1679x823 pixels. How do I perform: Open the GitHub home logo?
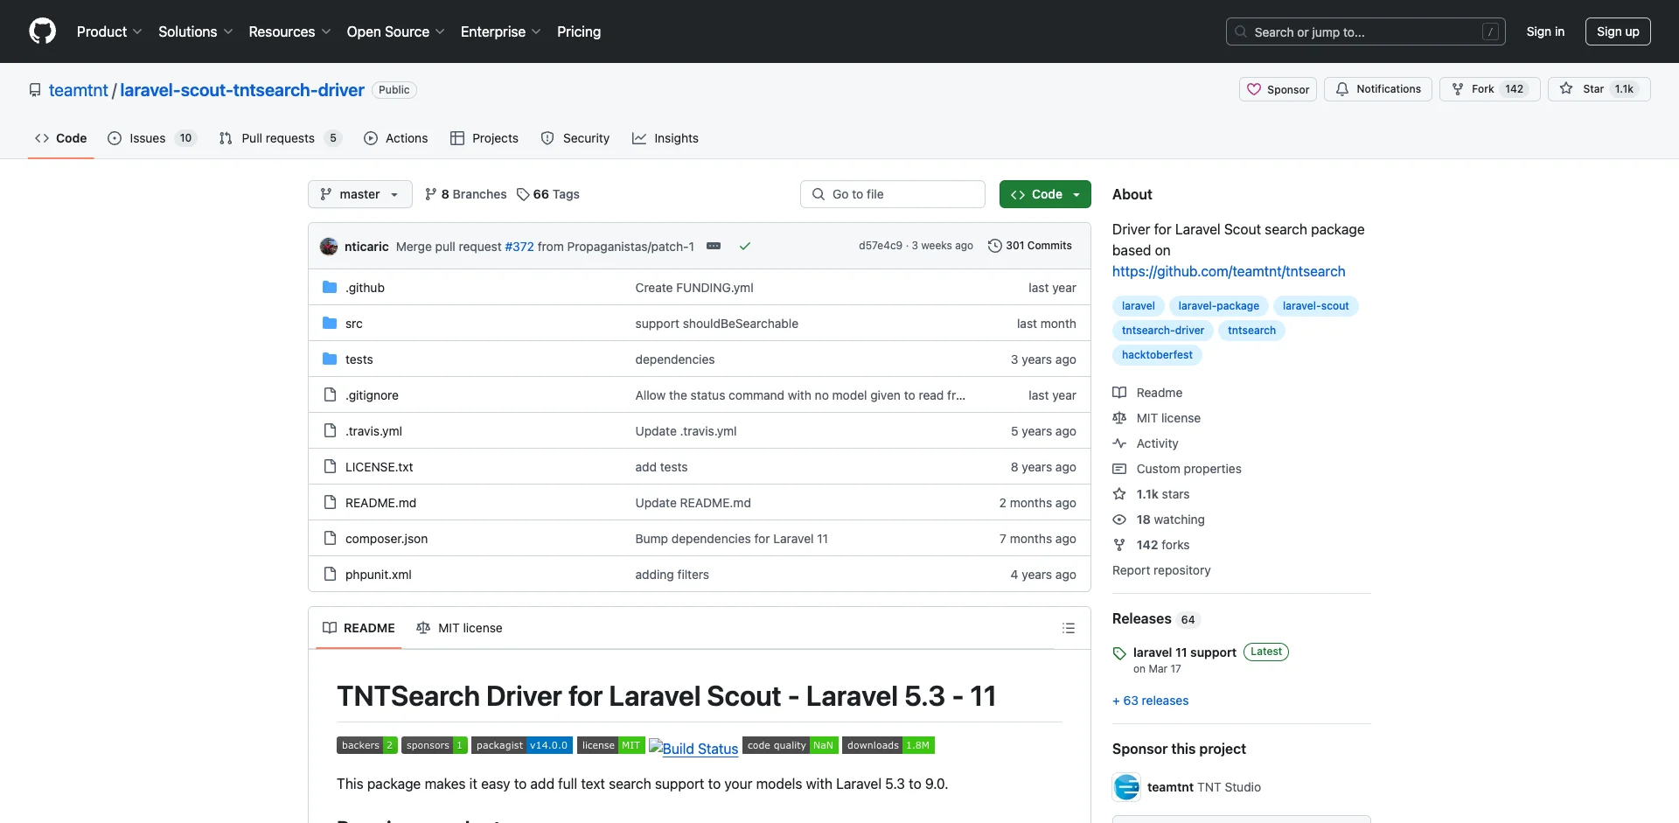click(42, 31)
